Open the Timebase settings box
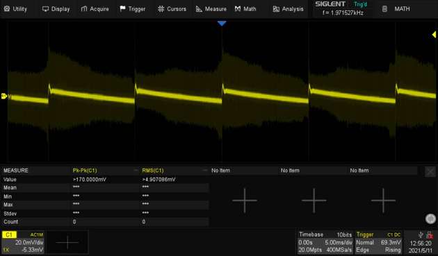Viewport: 438px width, 256px height. 325,242
